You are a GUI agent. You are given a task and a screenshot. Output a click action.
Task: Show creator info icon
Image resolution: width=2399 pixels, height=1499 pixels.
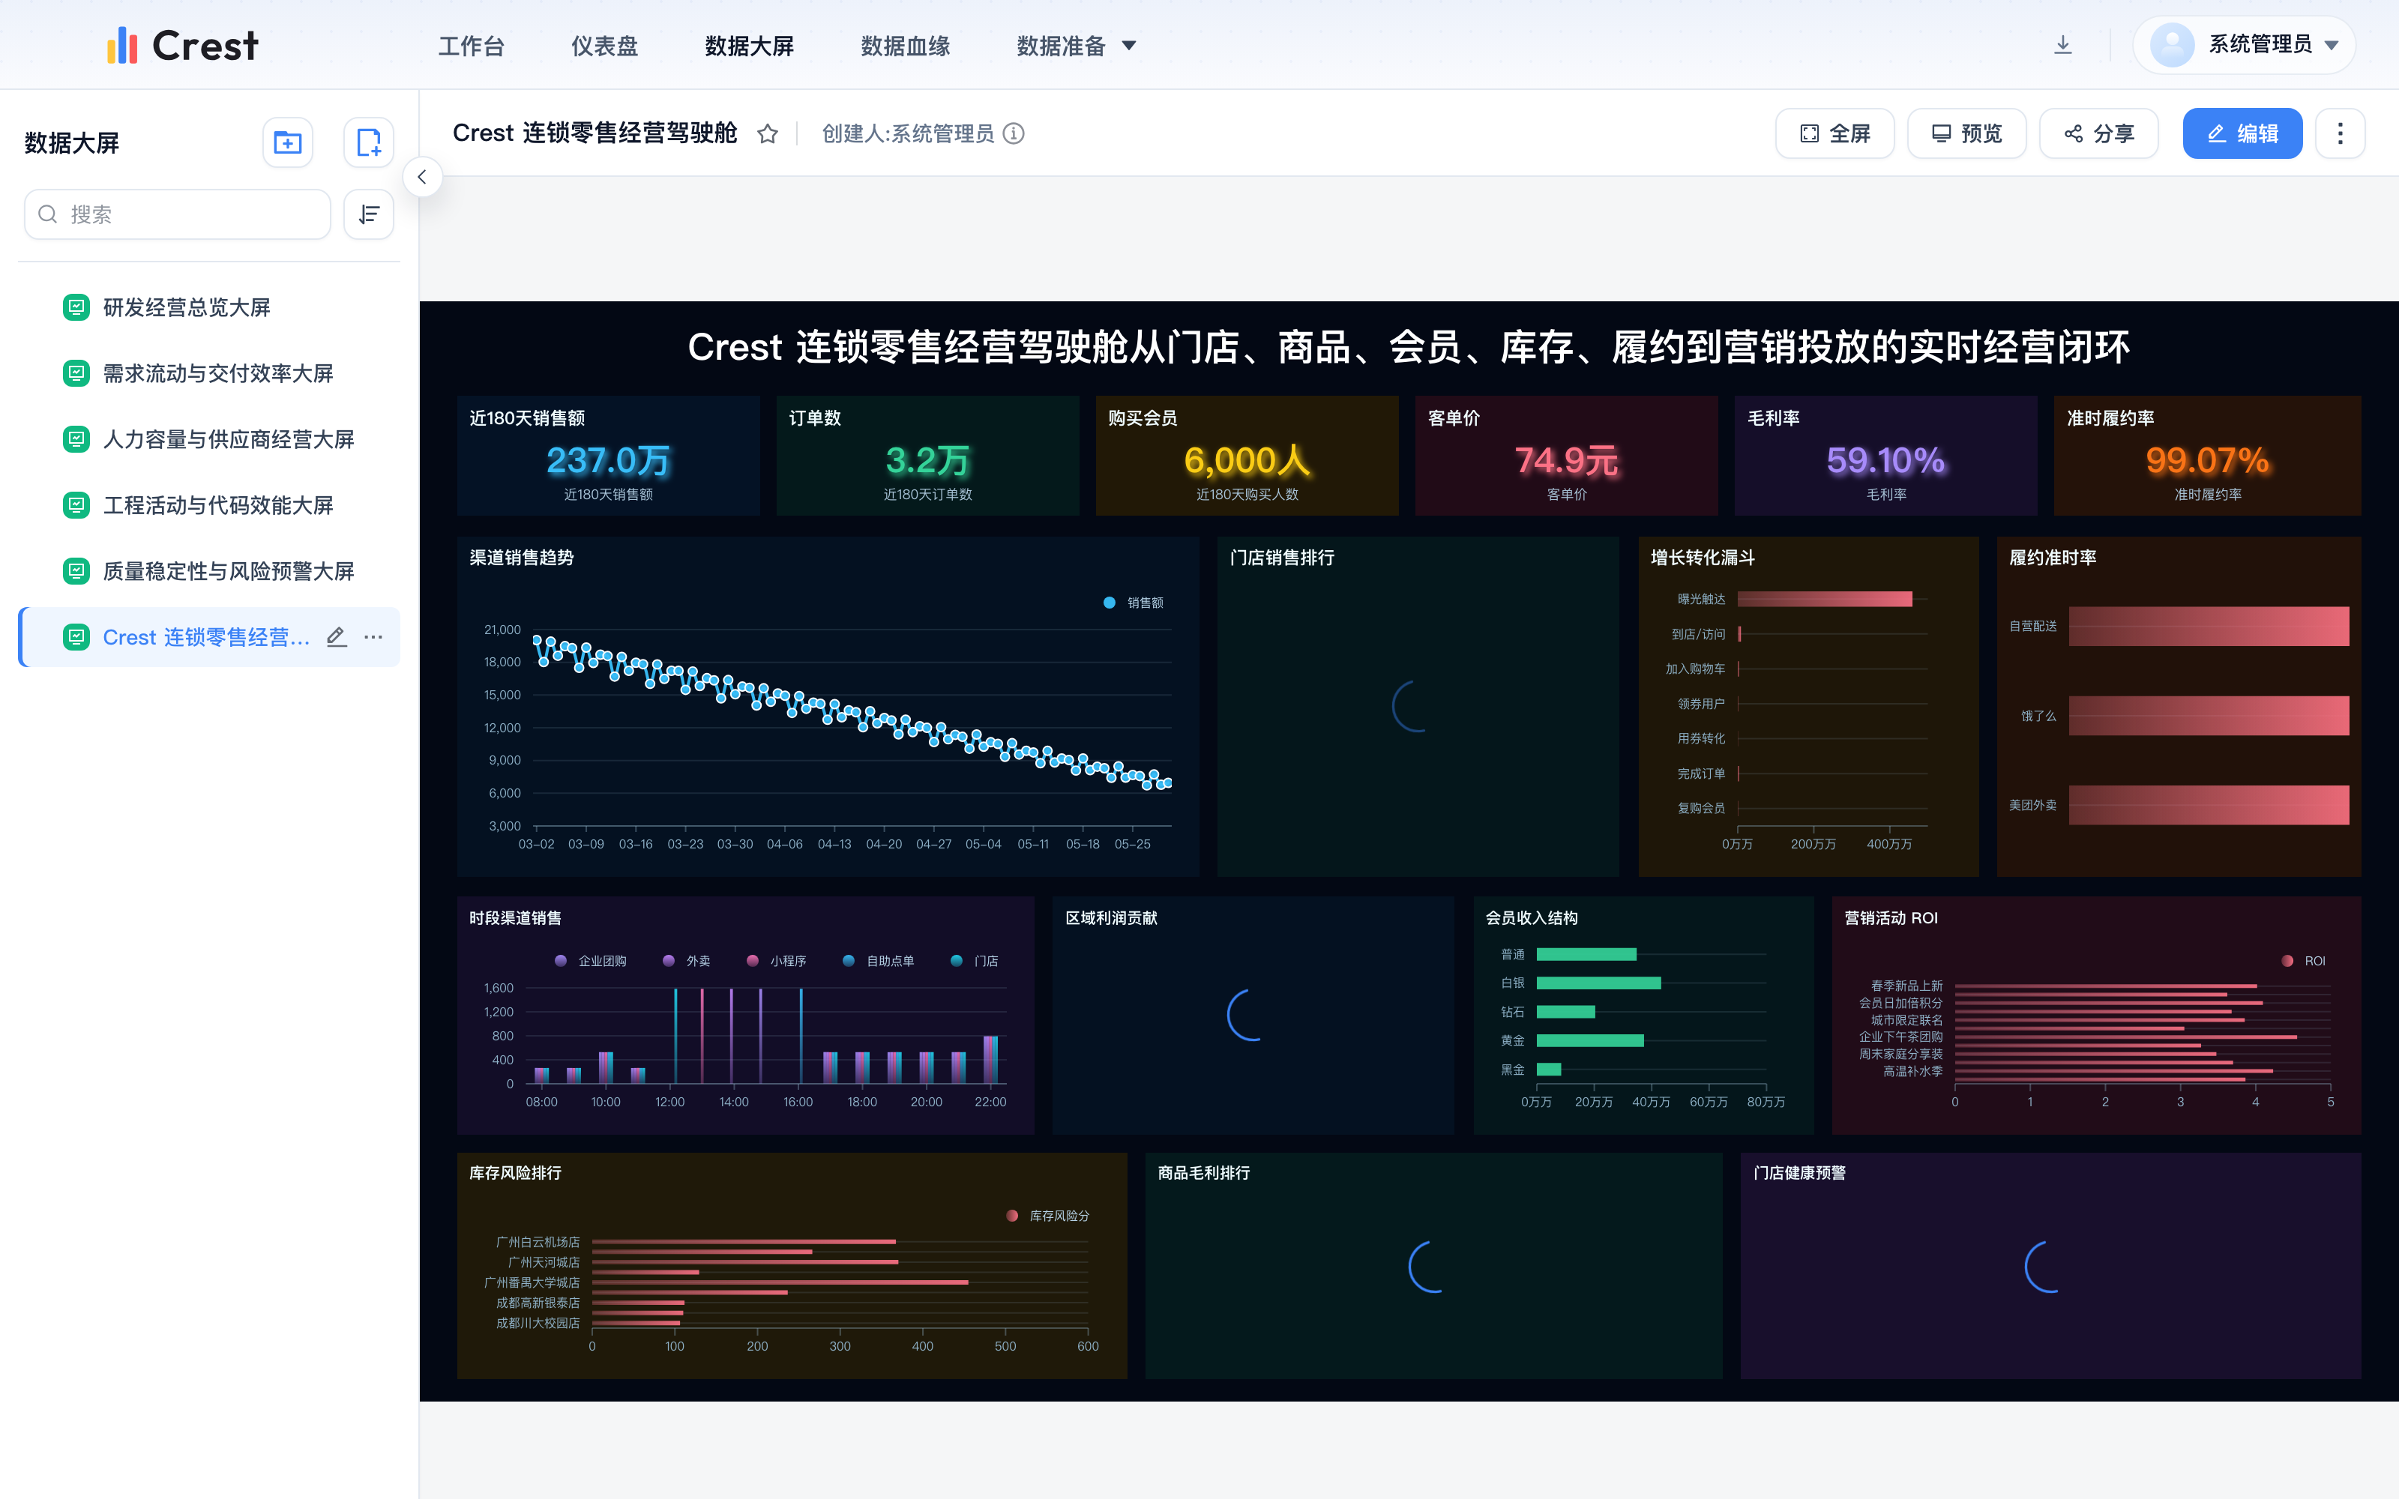click(1013, 134)
